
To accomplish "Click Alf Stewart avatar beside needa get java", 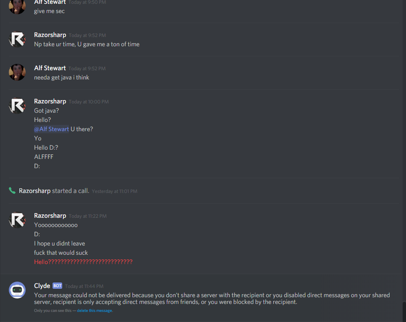I will click(17, 72).
